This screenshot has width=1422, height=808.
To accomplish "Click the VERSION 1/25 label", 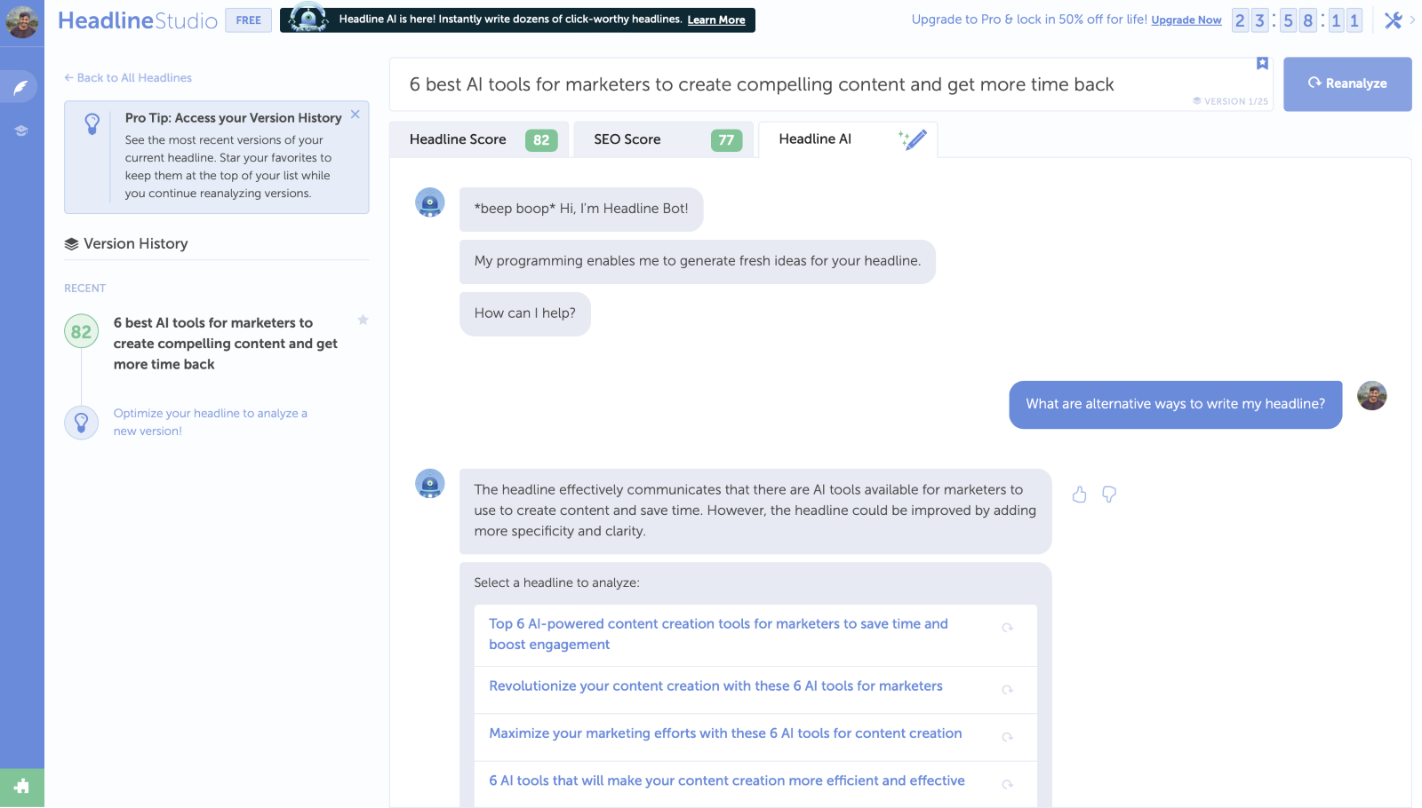I will 1230,101.
